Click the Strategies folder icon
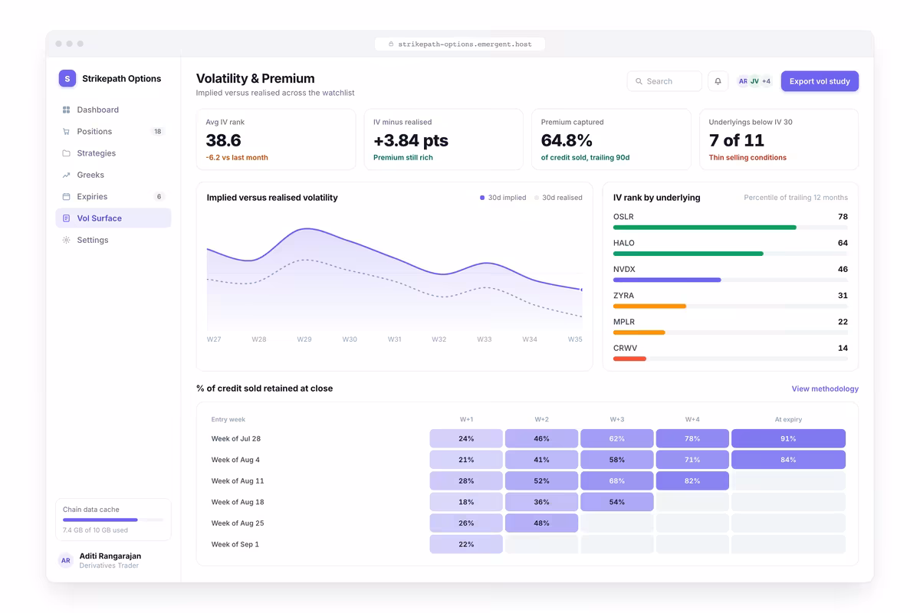This screenshot has height=613, width=920. [67, 153]
